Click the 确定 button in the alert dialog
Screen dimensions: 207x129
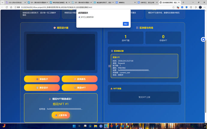(x=126, y=24)
